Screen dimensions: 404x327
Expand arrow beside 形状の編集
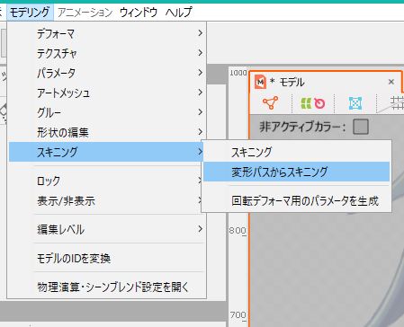coord(201,132)
